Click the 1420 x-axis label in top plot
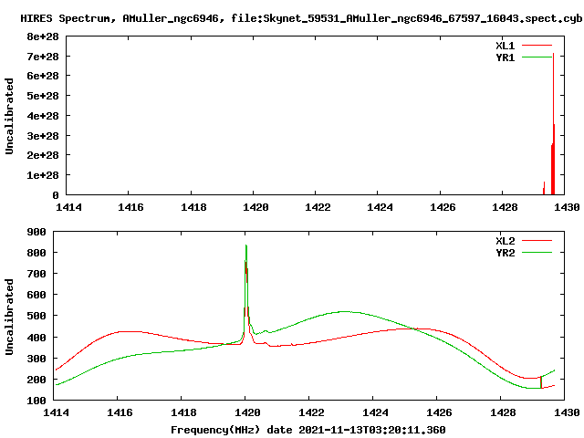584x438 pixels. [255, 207]
